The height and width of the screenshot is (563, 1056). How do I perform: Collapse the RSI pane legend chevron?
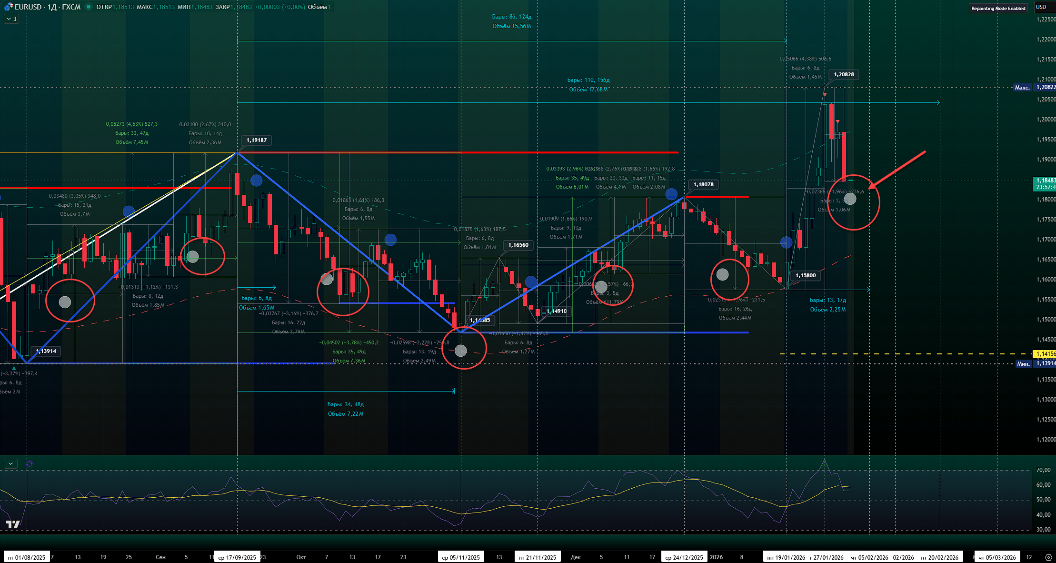[10, 463]
